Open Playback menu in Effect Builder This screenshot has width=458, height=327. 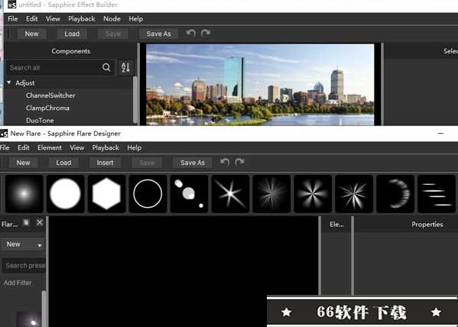tap(82, 19)
